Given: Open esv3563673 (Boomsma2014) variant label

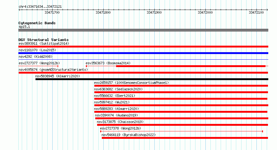Looking at the screenshot, I should click(108, 63).
